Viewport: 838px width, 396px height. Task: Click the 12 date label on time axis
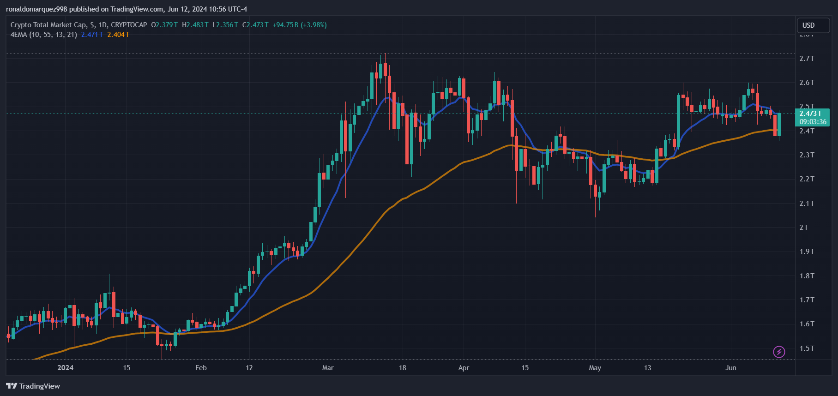coord(249,368)
